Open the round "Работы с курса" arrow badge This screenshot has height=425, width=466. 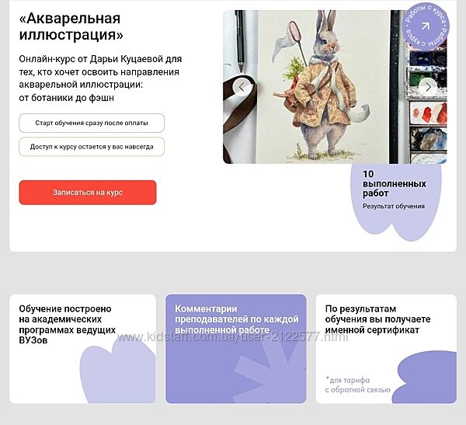[x=426, y=26]
